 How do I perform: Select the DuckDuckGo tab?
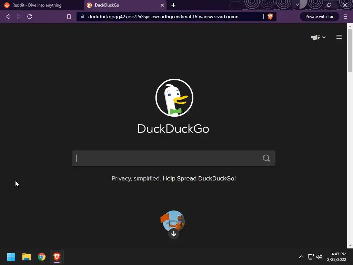click(125, 5)
